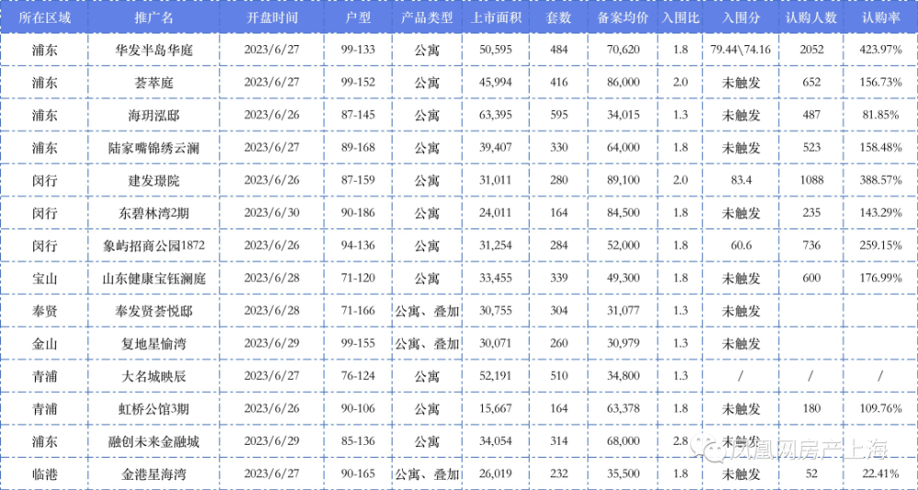Click the 备案均价 column header
Viewport: 918px width, 490px height.
click(x=622, y=17)
